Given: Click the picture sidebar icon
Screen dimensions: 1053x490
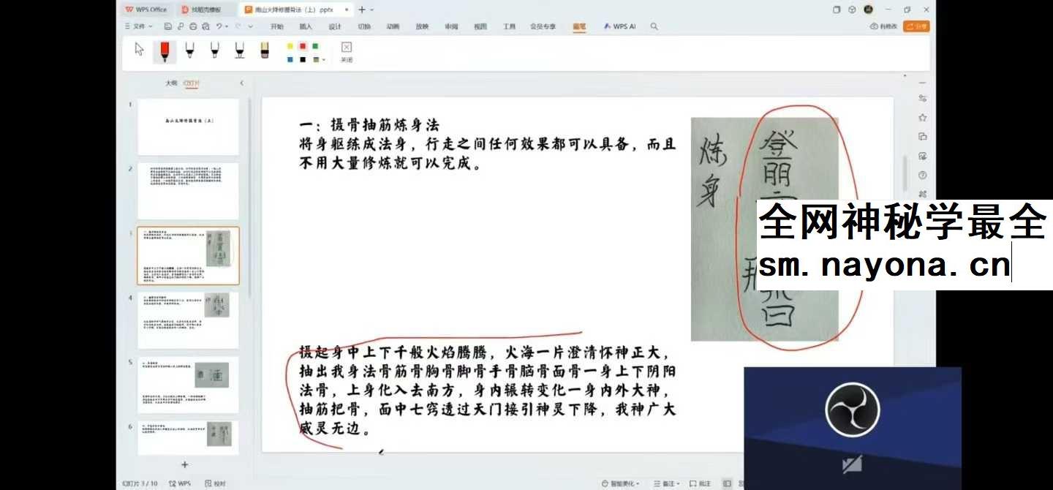Looking at the screenshot, I should pos(923,156).
